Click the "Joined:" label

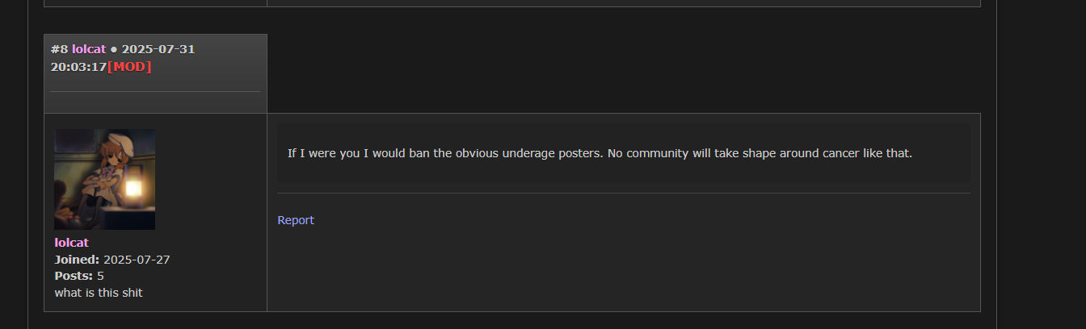[77, 260]
